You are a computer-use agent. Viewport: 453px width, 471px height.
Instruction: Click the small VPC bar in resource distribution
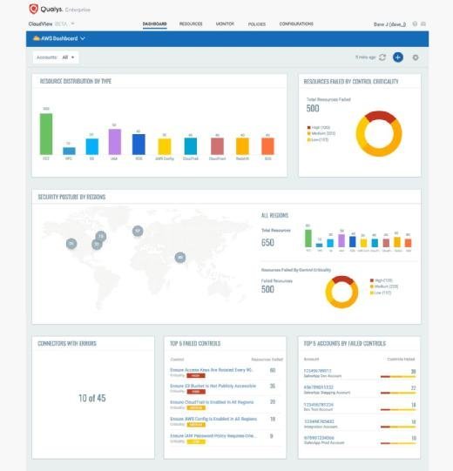pyautogui.click(x=69, y=151)
